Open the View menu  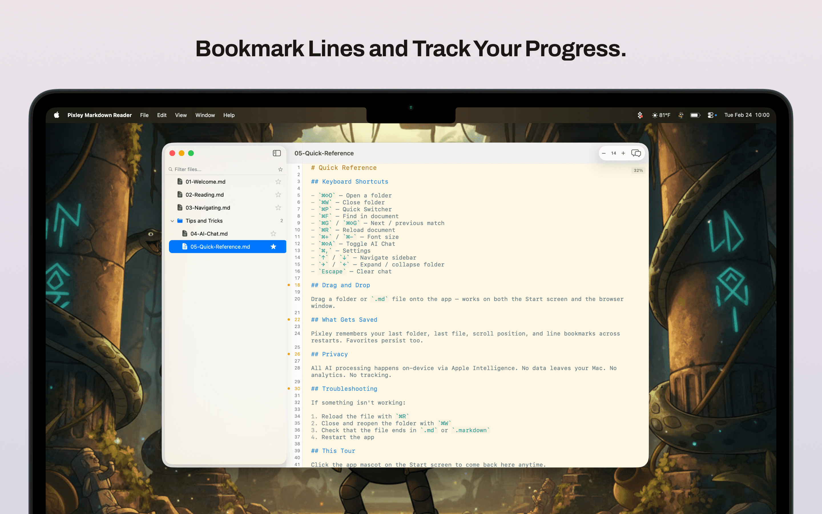[181, 115]
